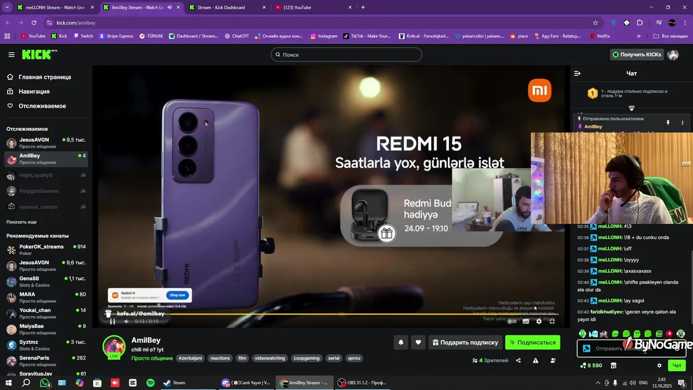Enable notifications with the bell icon
Viewport: 693px width, 390px height.
[x=401, y=342]
